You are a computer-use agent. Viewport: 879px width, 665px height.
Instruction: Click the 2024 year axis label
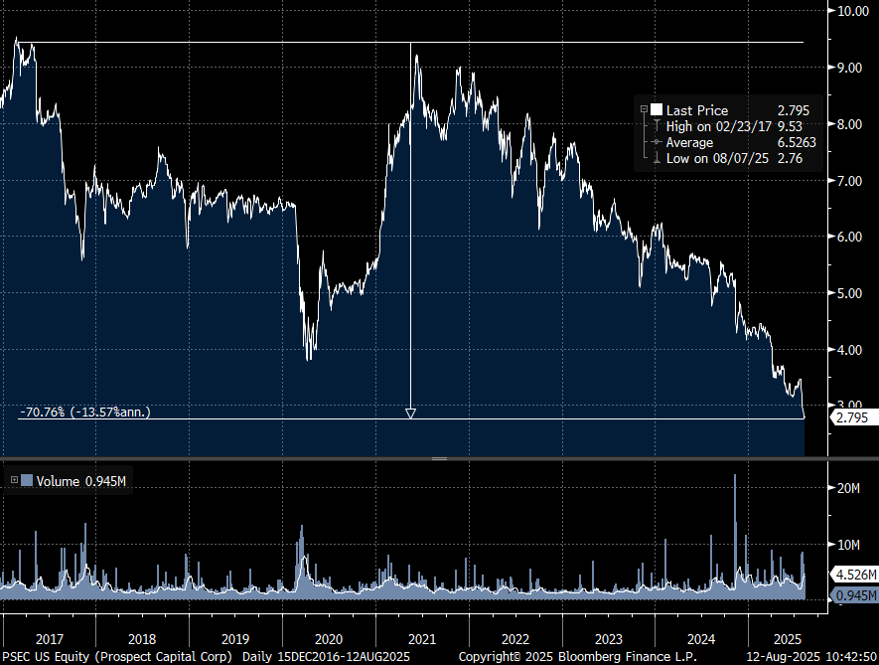(x=701, y=639)
